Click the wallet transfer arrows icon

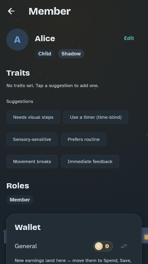tap(124, 246)
